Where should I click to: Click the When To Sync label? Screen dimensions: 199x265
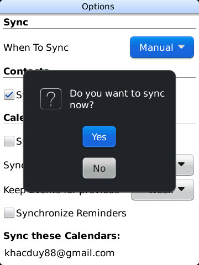coord(36,47)
